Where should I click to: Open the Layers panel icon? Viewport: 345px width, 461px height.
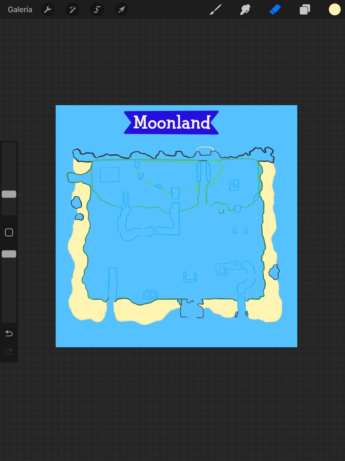coord(305,10)
